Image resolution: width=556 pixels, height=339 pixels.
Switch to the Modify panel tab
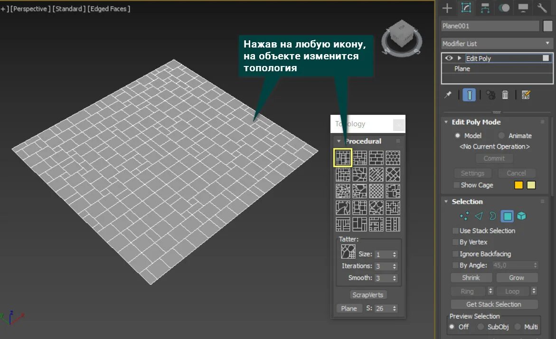tap(466, 8)
